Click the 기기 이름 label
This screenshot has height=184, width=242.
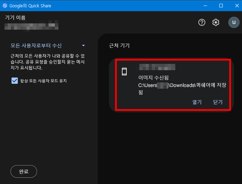point(15,17)
